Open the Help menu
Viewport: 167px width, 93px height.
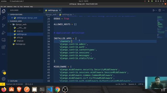(31, 7)
